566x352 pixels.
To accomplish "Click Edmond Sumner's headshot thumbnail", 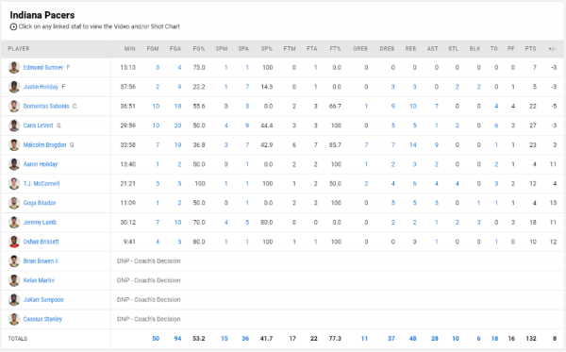I will pos(14,68).
